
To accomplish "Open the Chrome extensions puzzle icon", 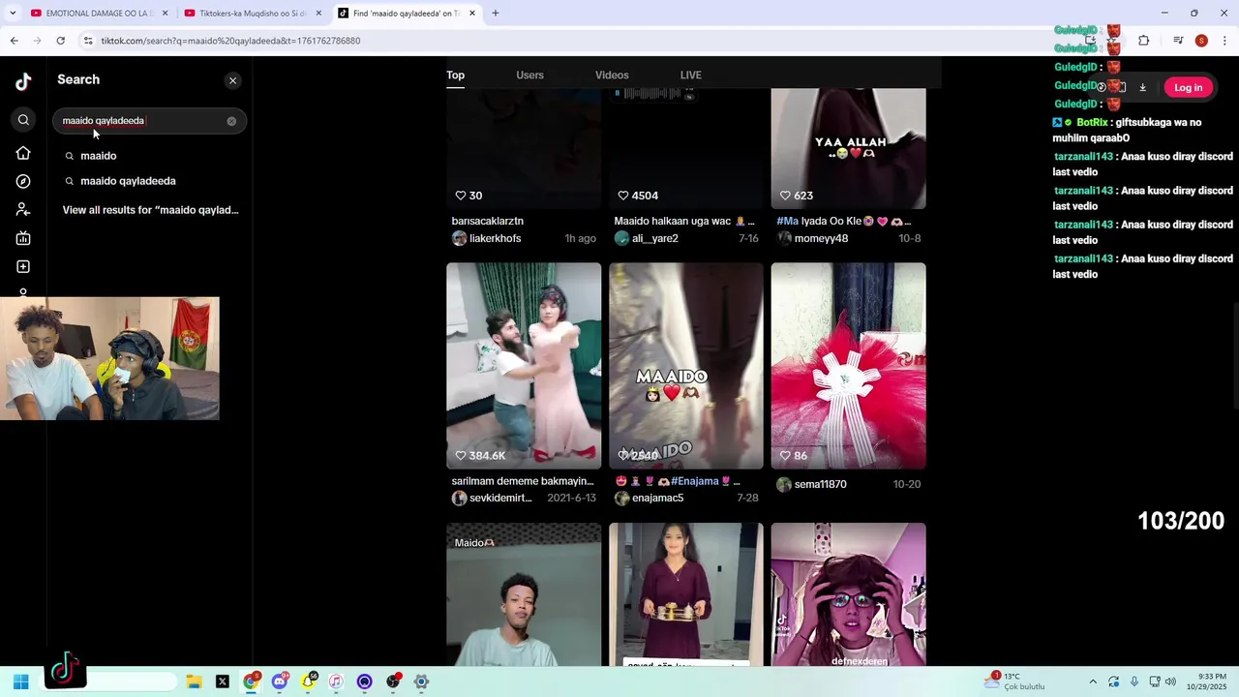I will [x=1143, y=41].
